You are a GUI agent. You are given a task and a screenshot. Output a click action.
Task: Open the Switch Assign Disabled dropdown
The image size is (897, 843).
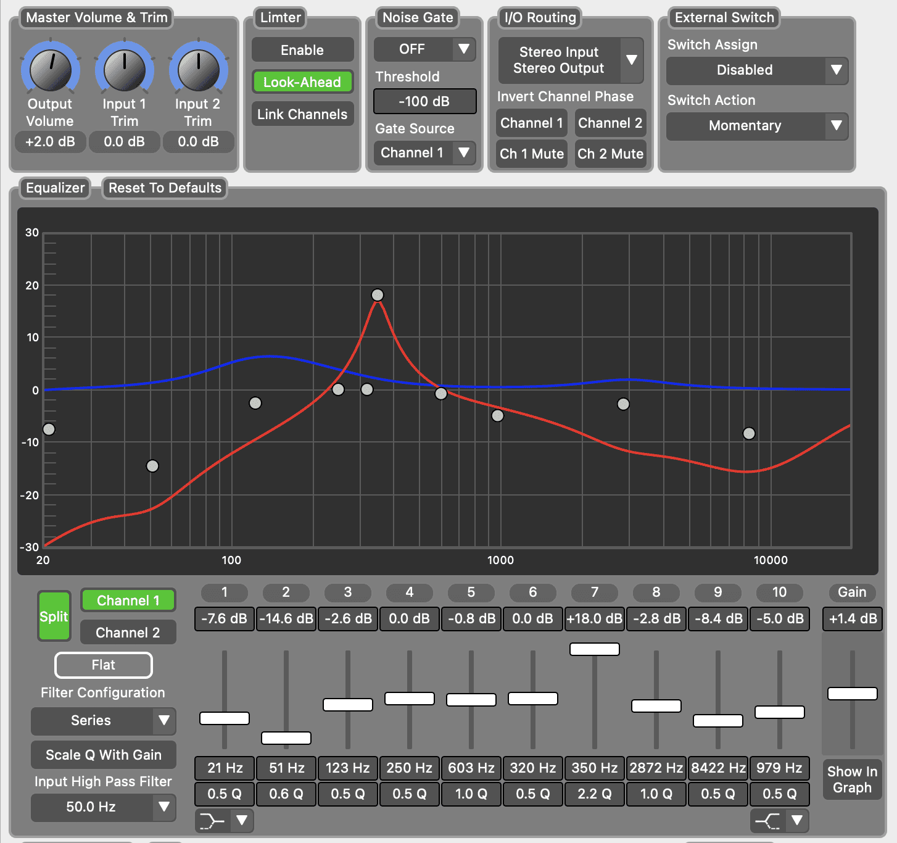pyautogui.click(x=757, y=70)
